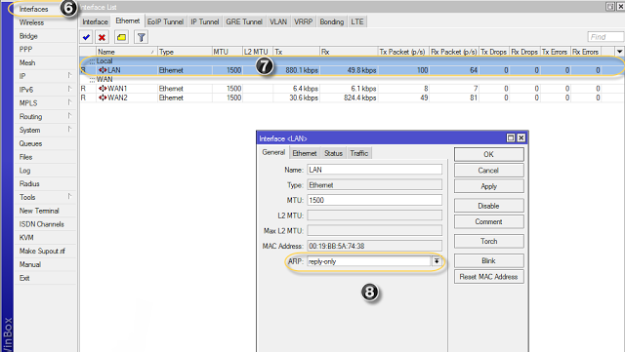This screenshot has height=352, width=625.
Task: Click the Torch button
Action: click(x=488, y=241)
